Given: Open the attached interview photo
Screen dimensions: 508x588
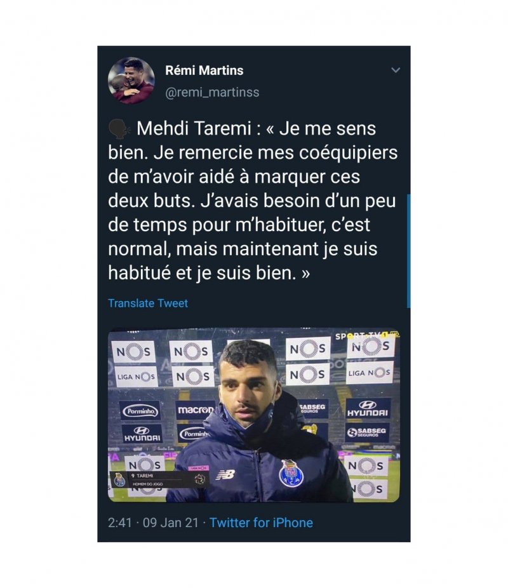Looking at the screenshot, I should [x=254, y=416].
